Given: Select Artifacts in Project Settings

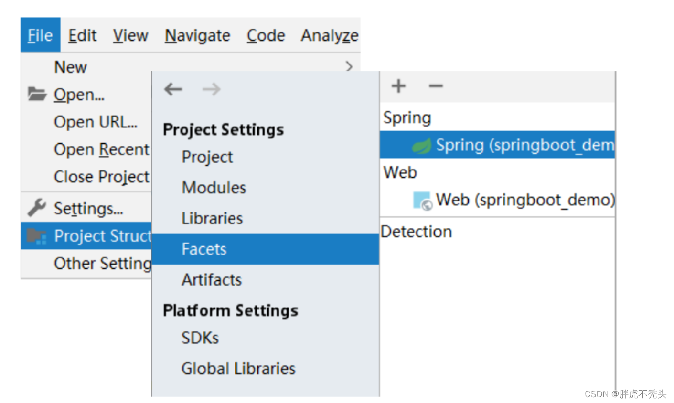Looking at the screenshot, I should coord(212,279).
